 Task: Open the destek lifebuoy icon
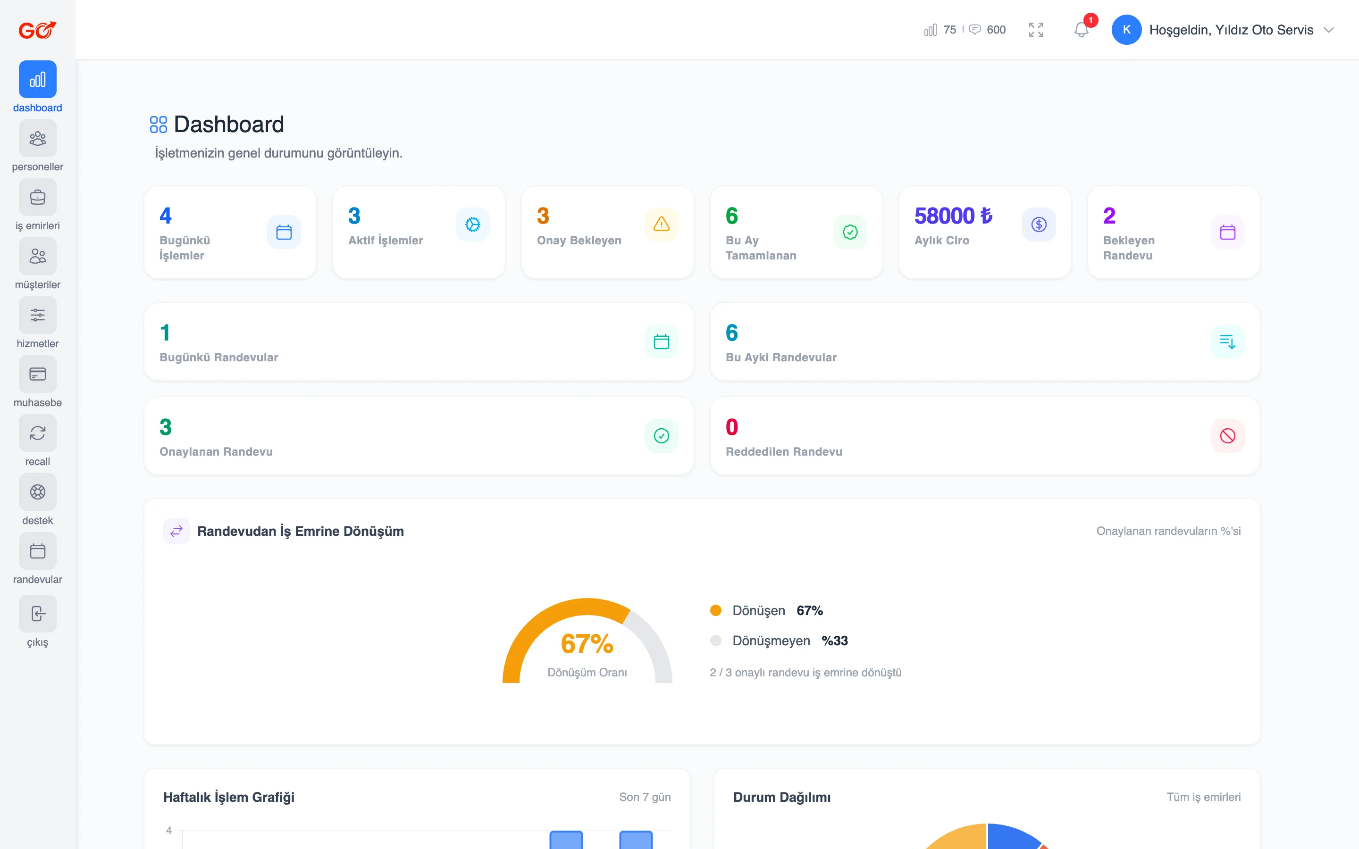pos(38,492)
